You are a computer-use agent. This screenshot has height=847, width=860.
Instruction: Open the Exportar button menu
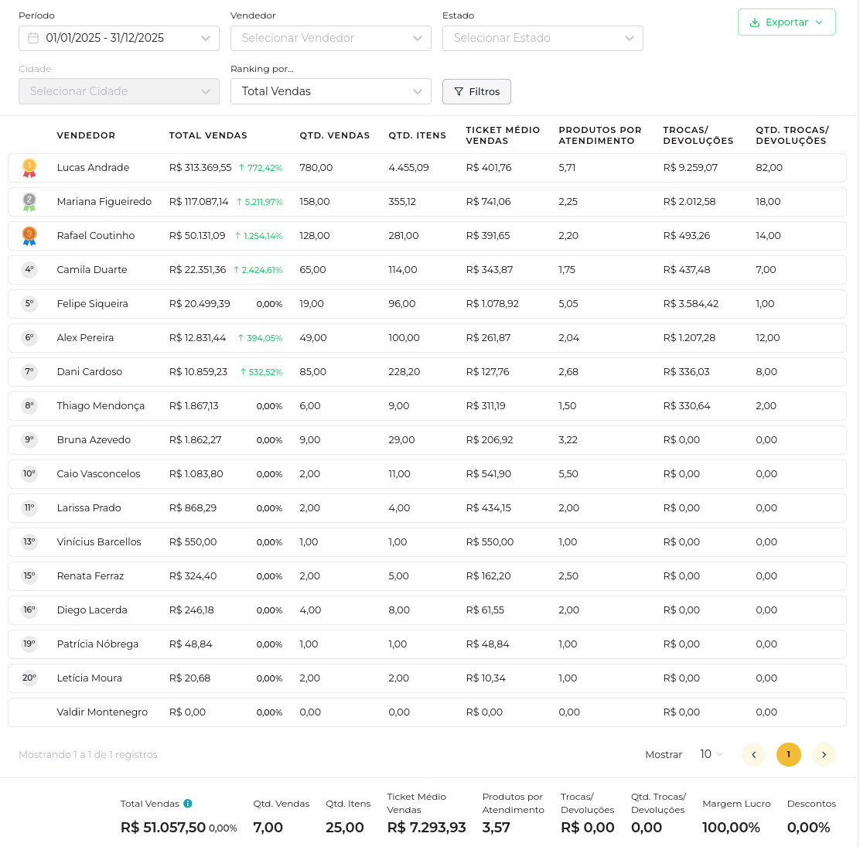[787, 22]
